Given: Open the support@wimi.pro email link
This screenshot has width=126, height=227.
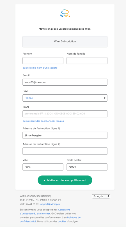Looking at the screenshot, I should tap(50, 204).
